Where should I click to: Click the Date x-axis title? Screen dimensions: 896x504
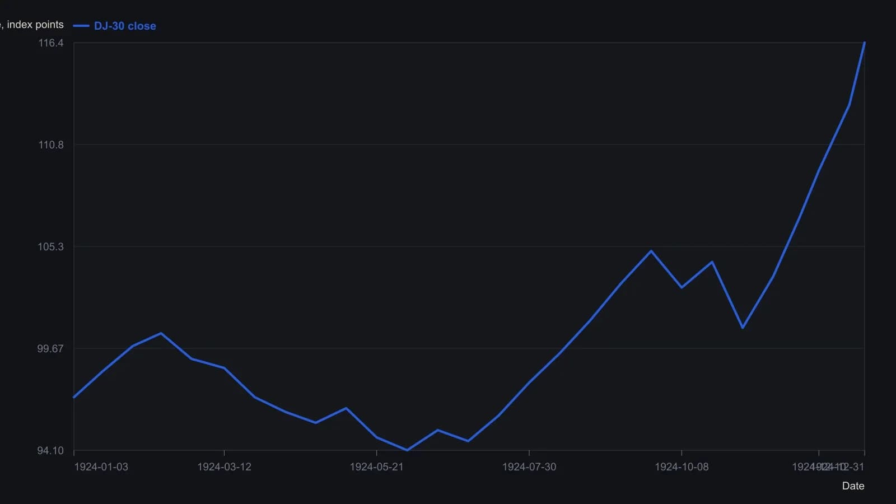click(853, 486)
